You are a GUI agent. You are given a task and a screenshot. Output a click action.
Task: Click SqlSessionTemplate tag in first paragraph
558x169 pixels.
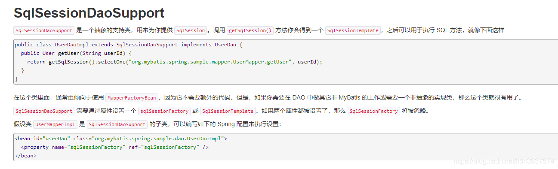coord(353,30)
